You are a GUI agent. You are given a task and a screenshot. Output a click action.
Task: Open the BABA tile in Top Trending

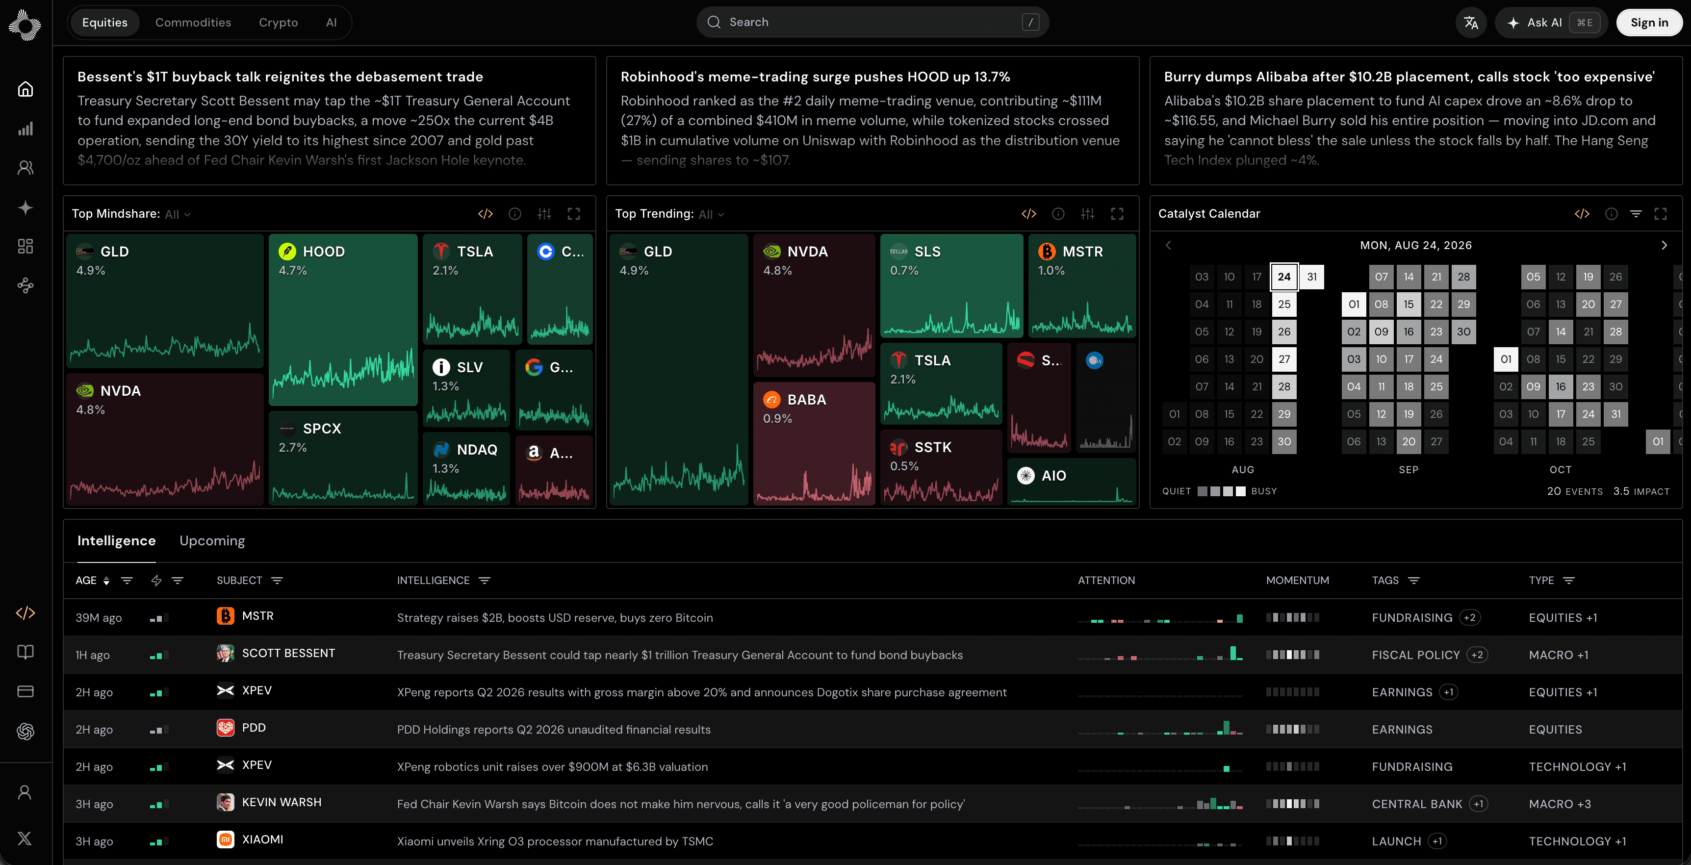[814, 444]
